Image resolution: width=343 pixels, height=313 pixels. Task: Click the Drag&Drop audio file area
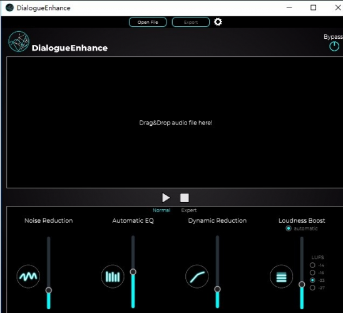click(175, 123)
